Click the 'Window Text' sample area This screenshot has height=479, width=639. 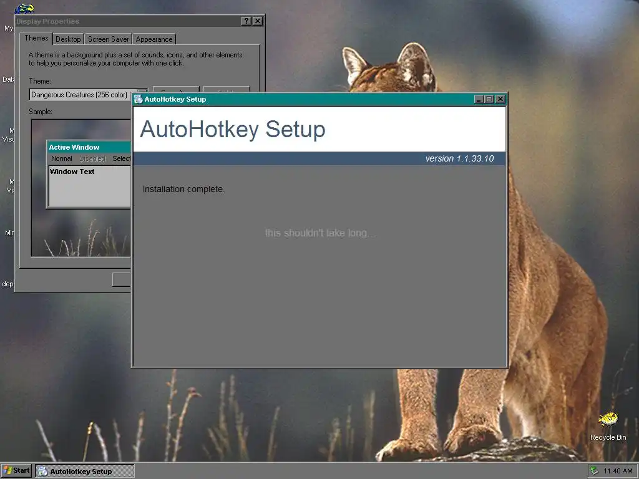(x=90, y=186)
